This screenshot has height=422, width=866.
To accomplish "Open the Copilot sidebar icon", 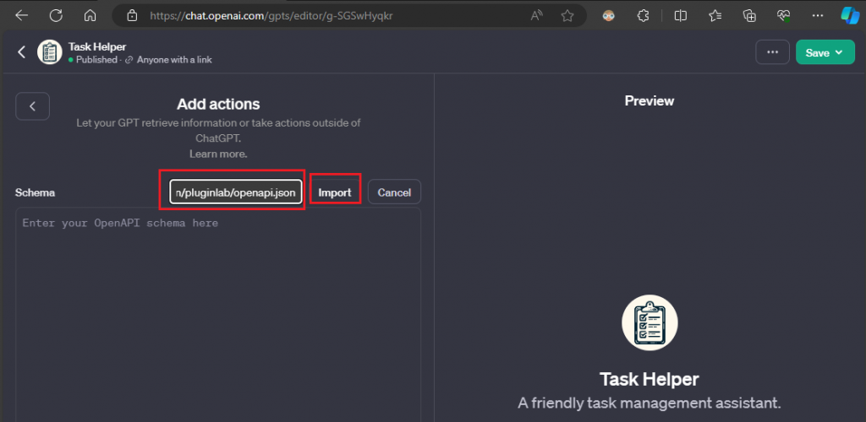I will click(x=849, y=15).
